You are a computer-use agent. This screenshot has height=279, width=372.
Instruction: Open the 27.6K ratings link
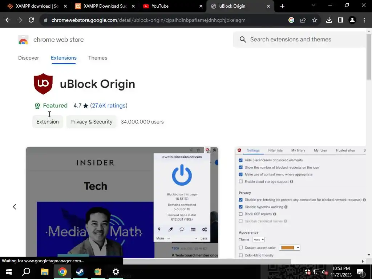[x=109, y=106]
